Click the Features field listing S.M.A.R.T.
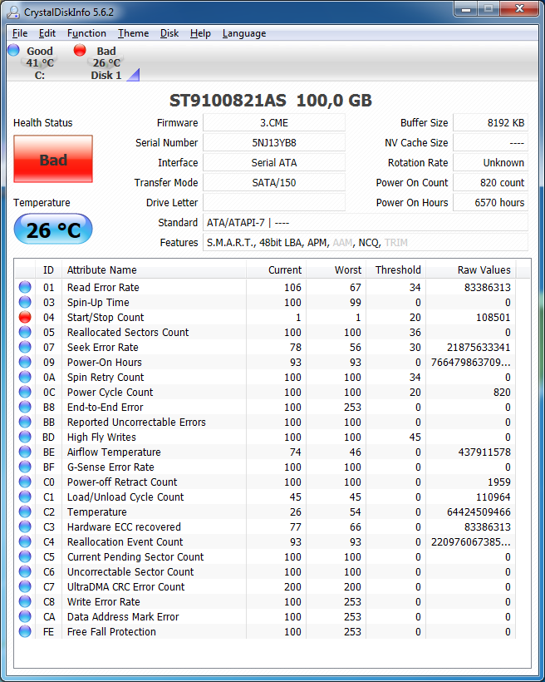 coord(366,243)
